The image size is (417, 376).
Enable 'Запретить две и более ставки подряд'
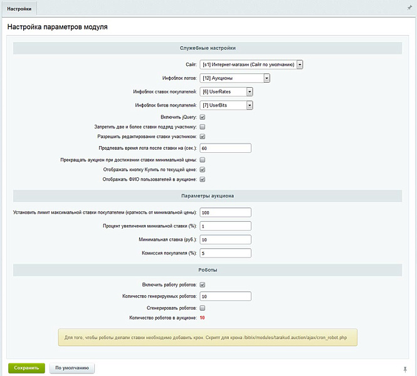(x=203, y=127)
